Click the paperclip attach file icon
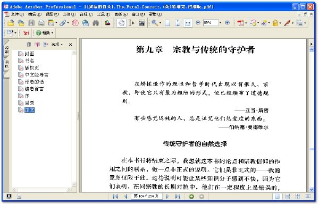Viewport: 319px width, 205px height. (x=63, y=23)
